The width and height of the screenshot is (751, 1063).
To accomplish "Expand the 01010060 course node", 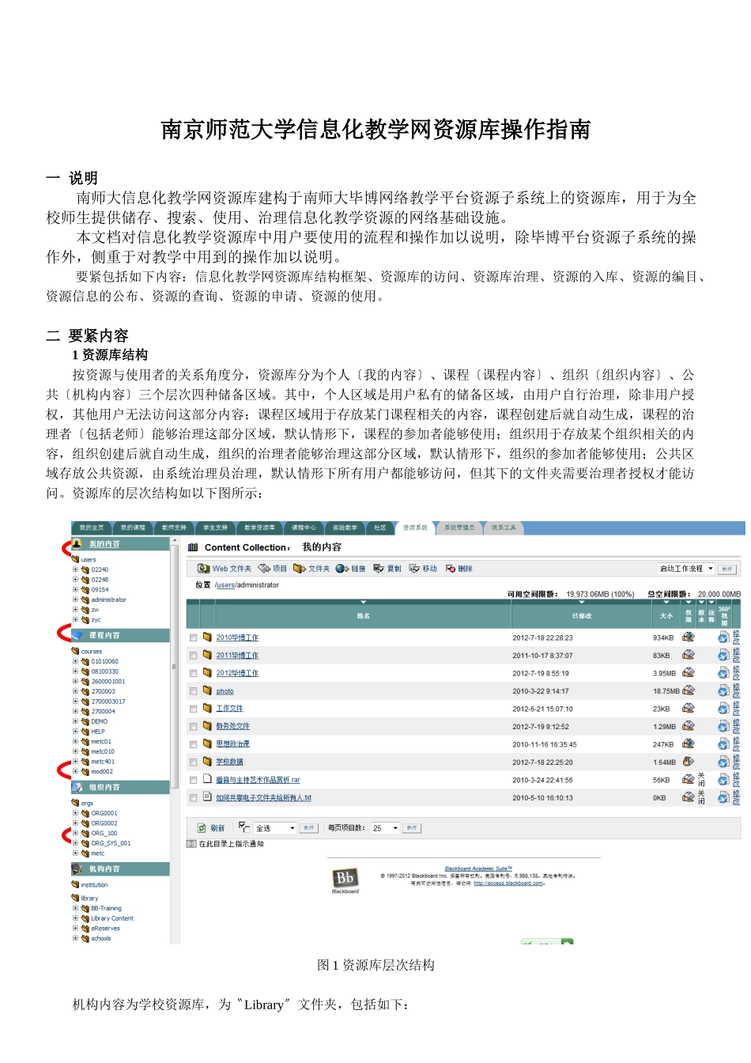I will [75, 661].
